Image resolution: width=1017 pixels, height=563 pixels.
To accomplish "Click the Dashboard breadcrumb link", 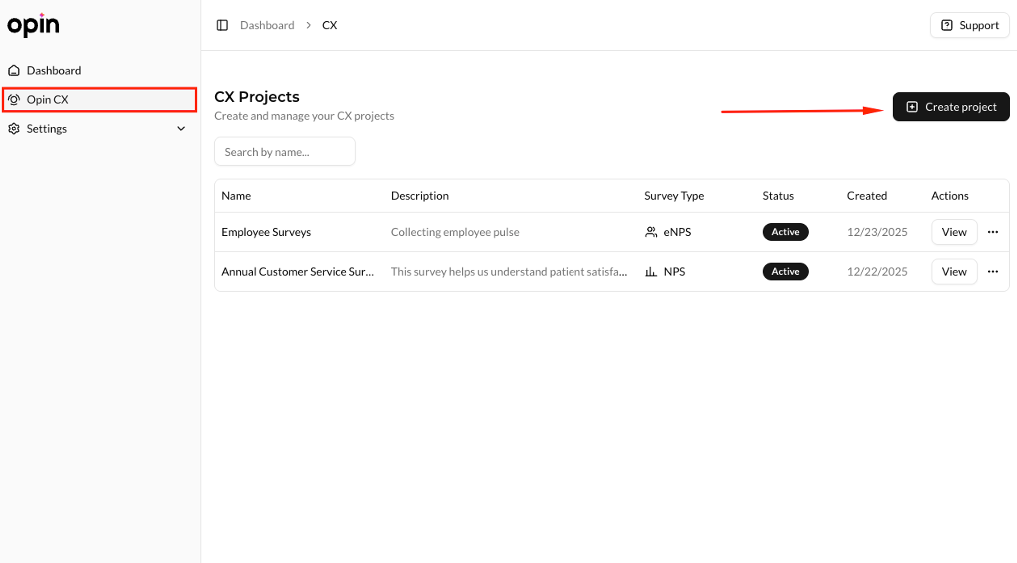I will click(x=267, y=25).
